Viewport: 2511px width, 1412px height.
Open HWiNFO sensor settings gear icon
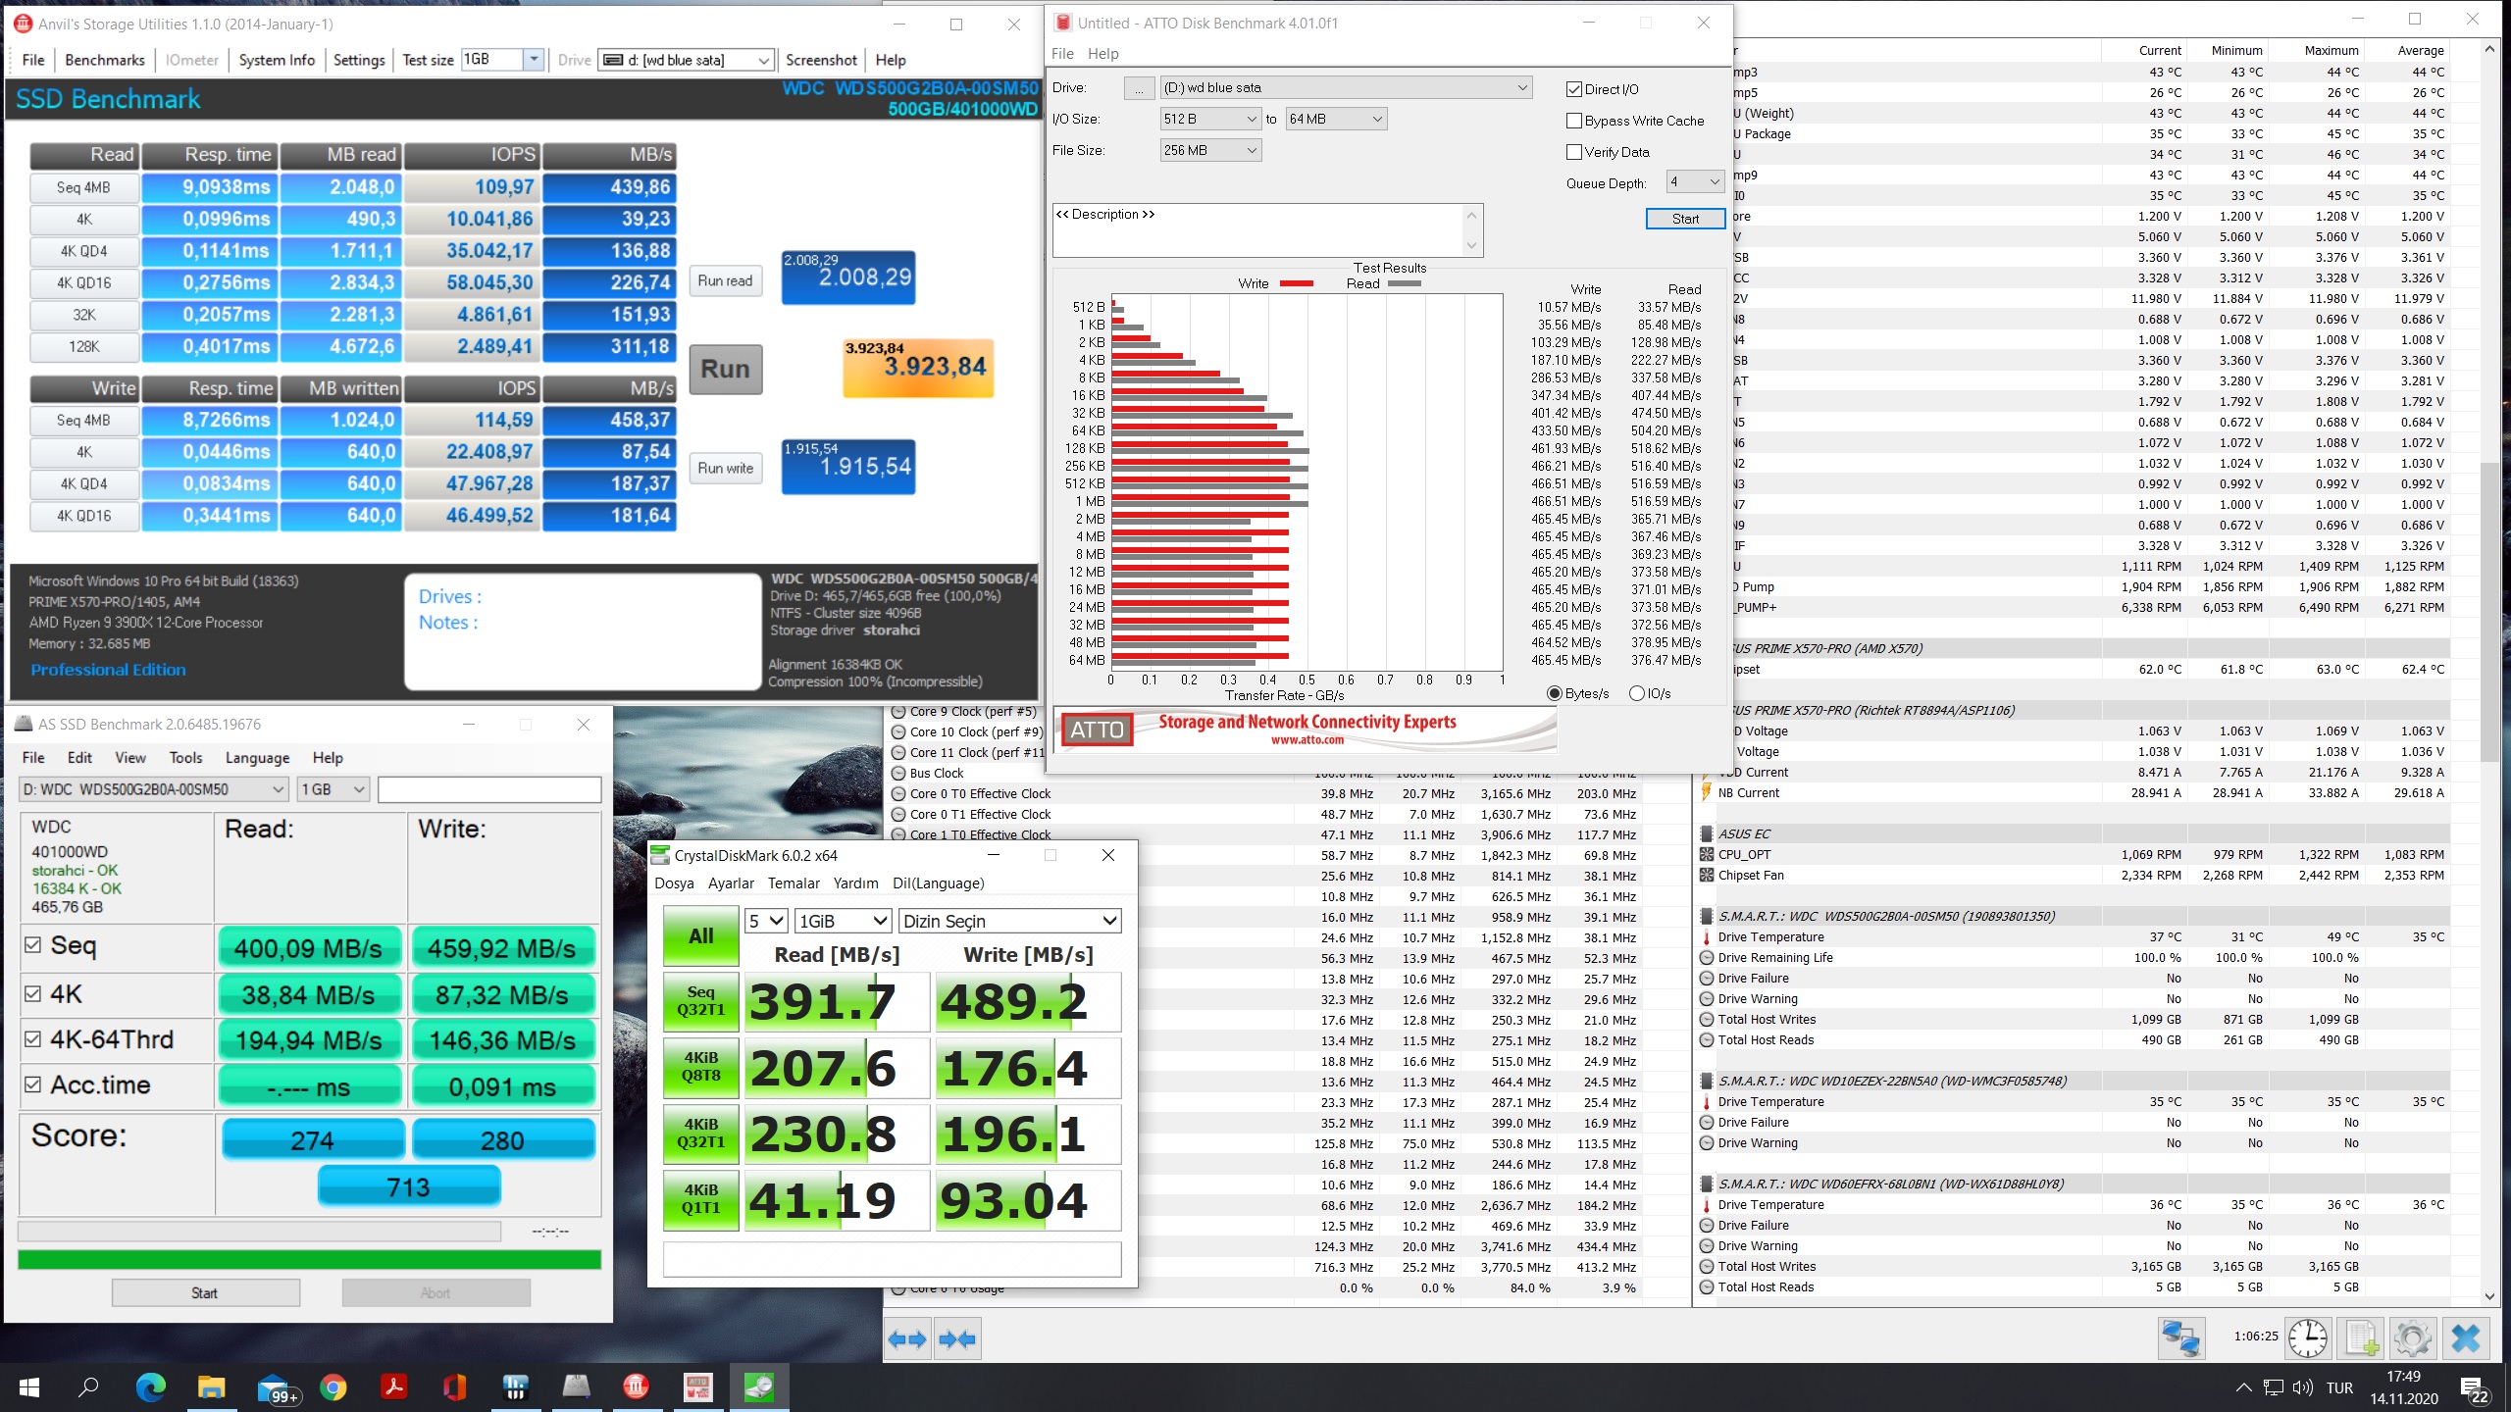point(2413,1338)
